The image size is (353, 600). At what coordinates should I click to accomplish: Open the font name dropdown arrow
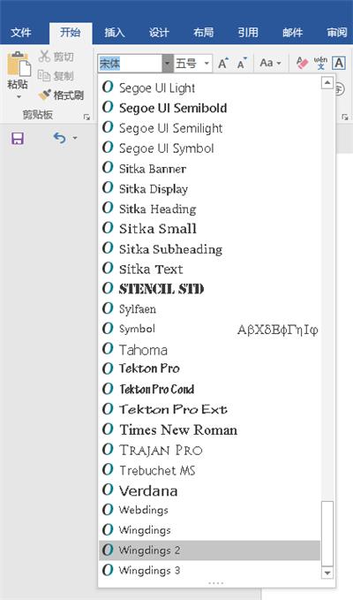[168, 64]
